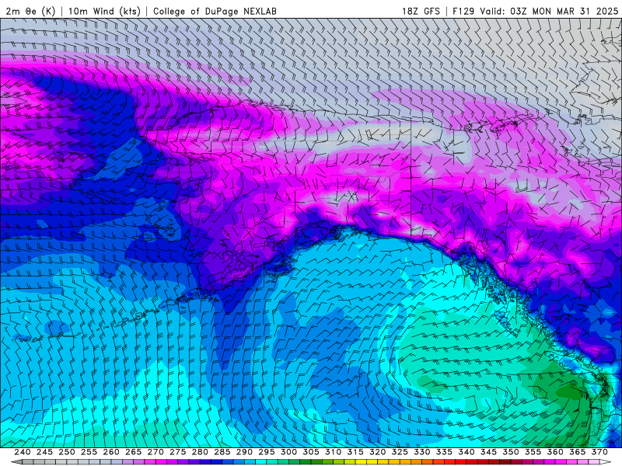Click the 240 value on the color scale
The height and width of the screenshot is (466, 622).
23,452
